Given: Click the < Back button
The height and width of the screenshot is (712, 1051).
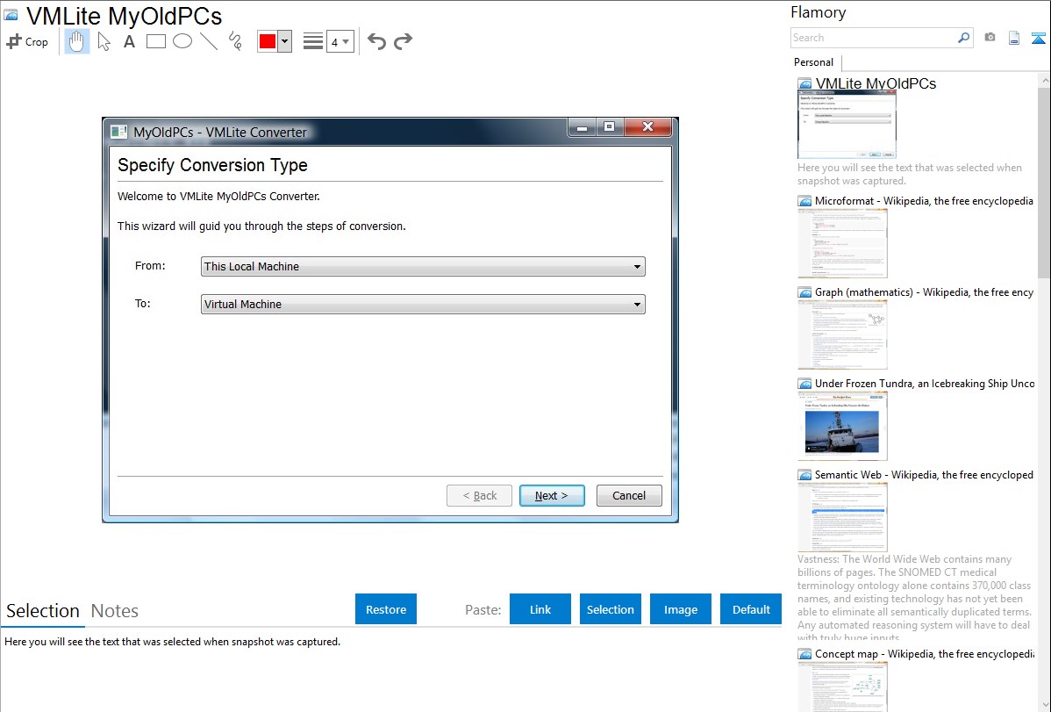Looking at the screenshot, I should [479, 495].
